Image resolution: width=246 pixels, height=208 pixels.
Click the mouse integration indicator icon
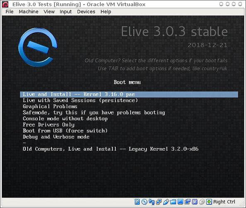(202, 202)
